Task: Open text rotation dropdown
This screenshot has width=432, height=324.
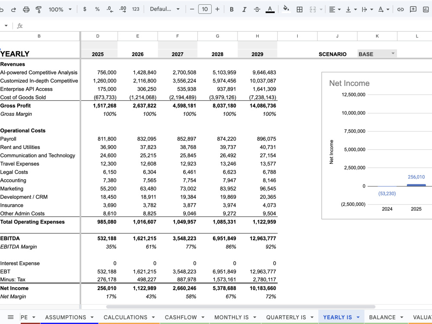Action: 384,10
